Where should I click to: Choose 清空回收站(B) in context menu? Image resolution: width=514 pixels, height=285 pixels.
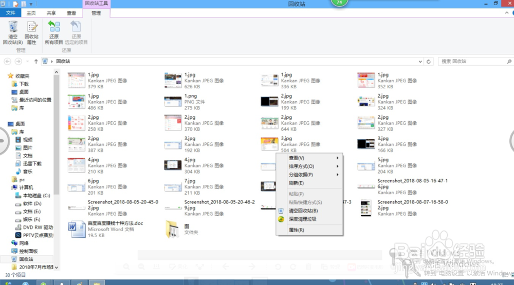coord(309,211)
